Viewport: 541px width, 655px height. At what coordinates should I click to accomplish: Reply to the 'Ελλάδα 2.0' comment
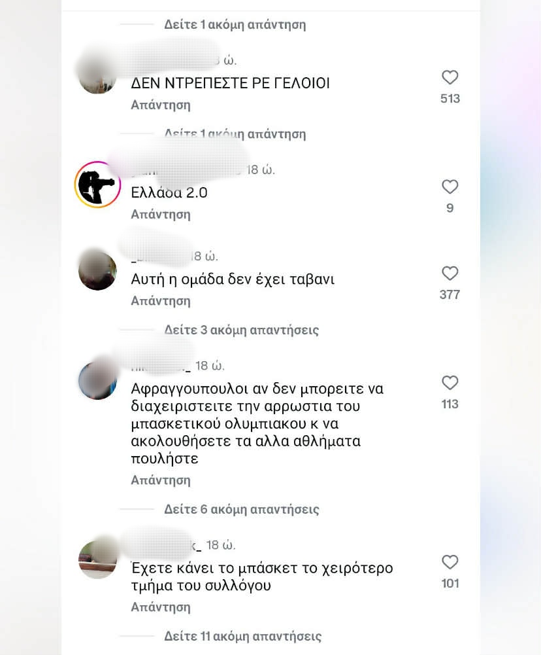pyautogui.click(x=161, y=214)
